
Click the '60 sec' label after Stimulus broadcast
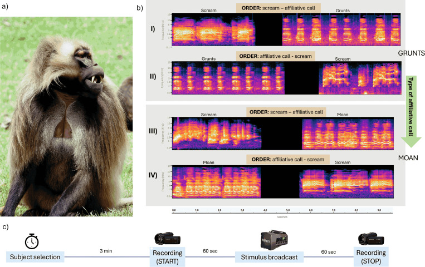point(328,252)
